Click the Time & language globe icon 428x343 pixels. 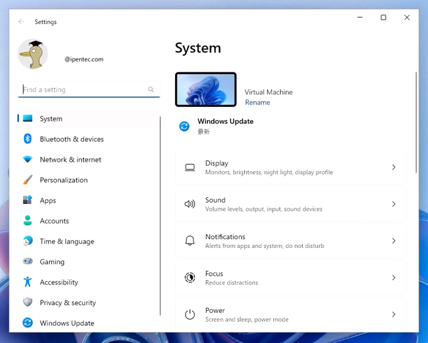[28, 241]
